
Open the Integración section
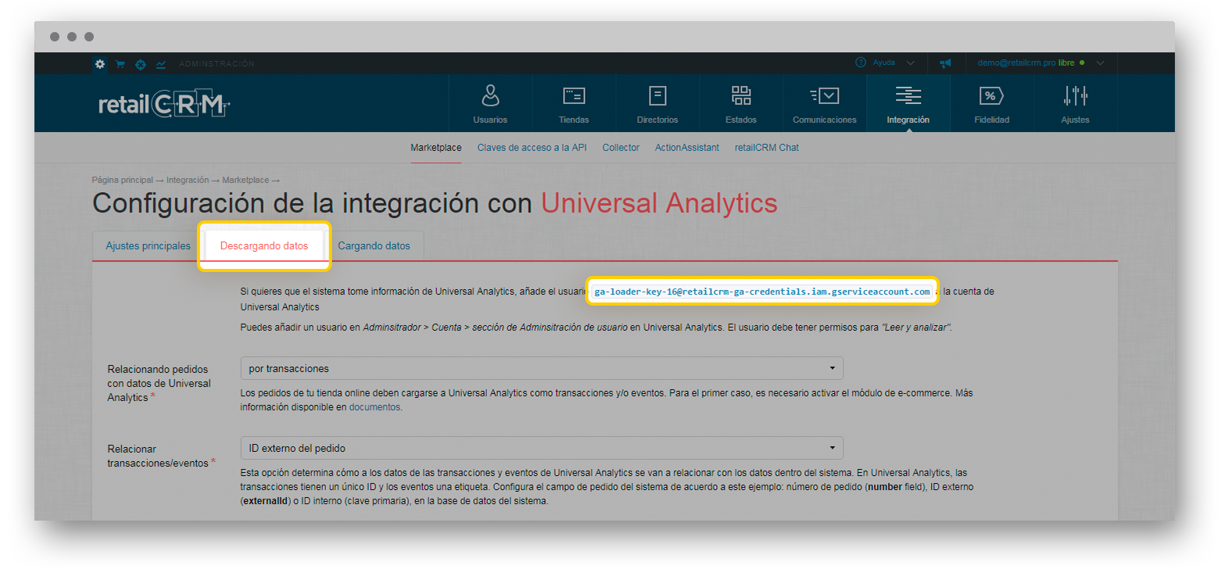[x=908, y=103]
